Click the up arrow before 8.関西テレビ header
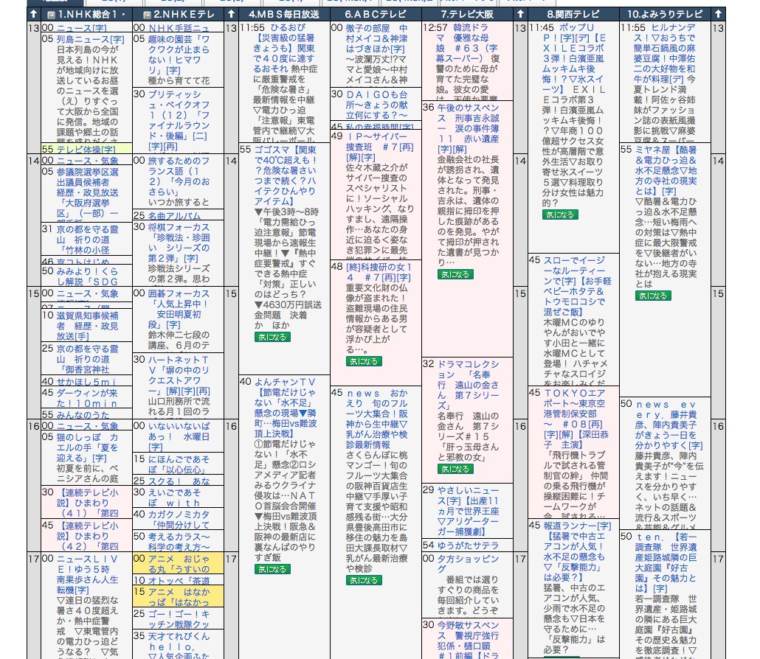The image size is (760, 659). (520, 14)
